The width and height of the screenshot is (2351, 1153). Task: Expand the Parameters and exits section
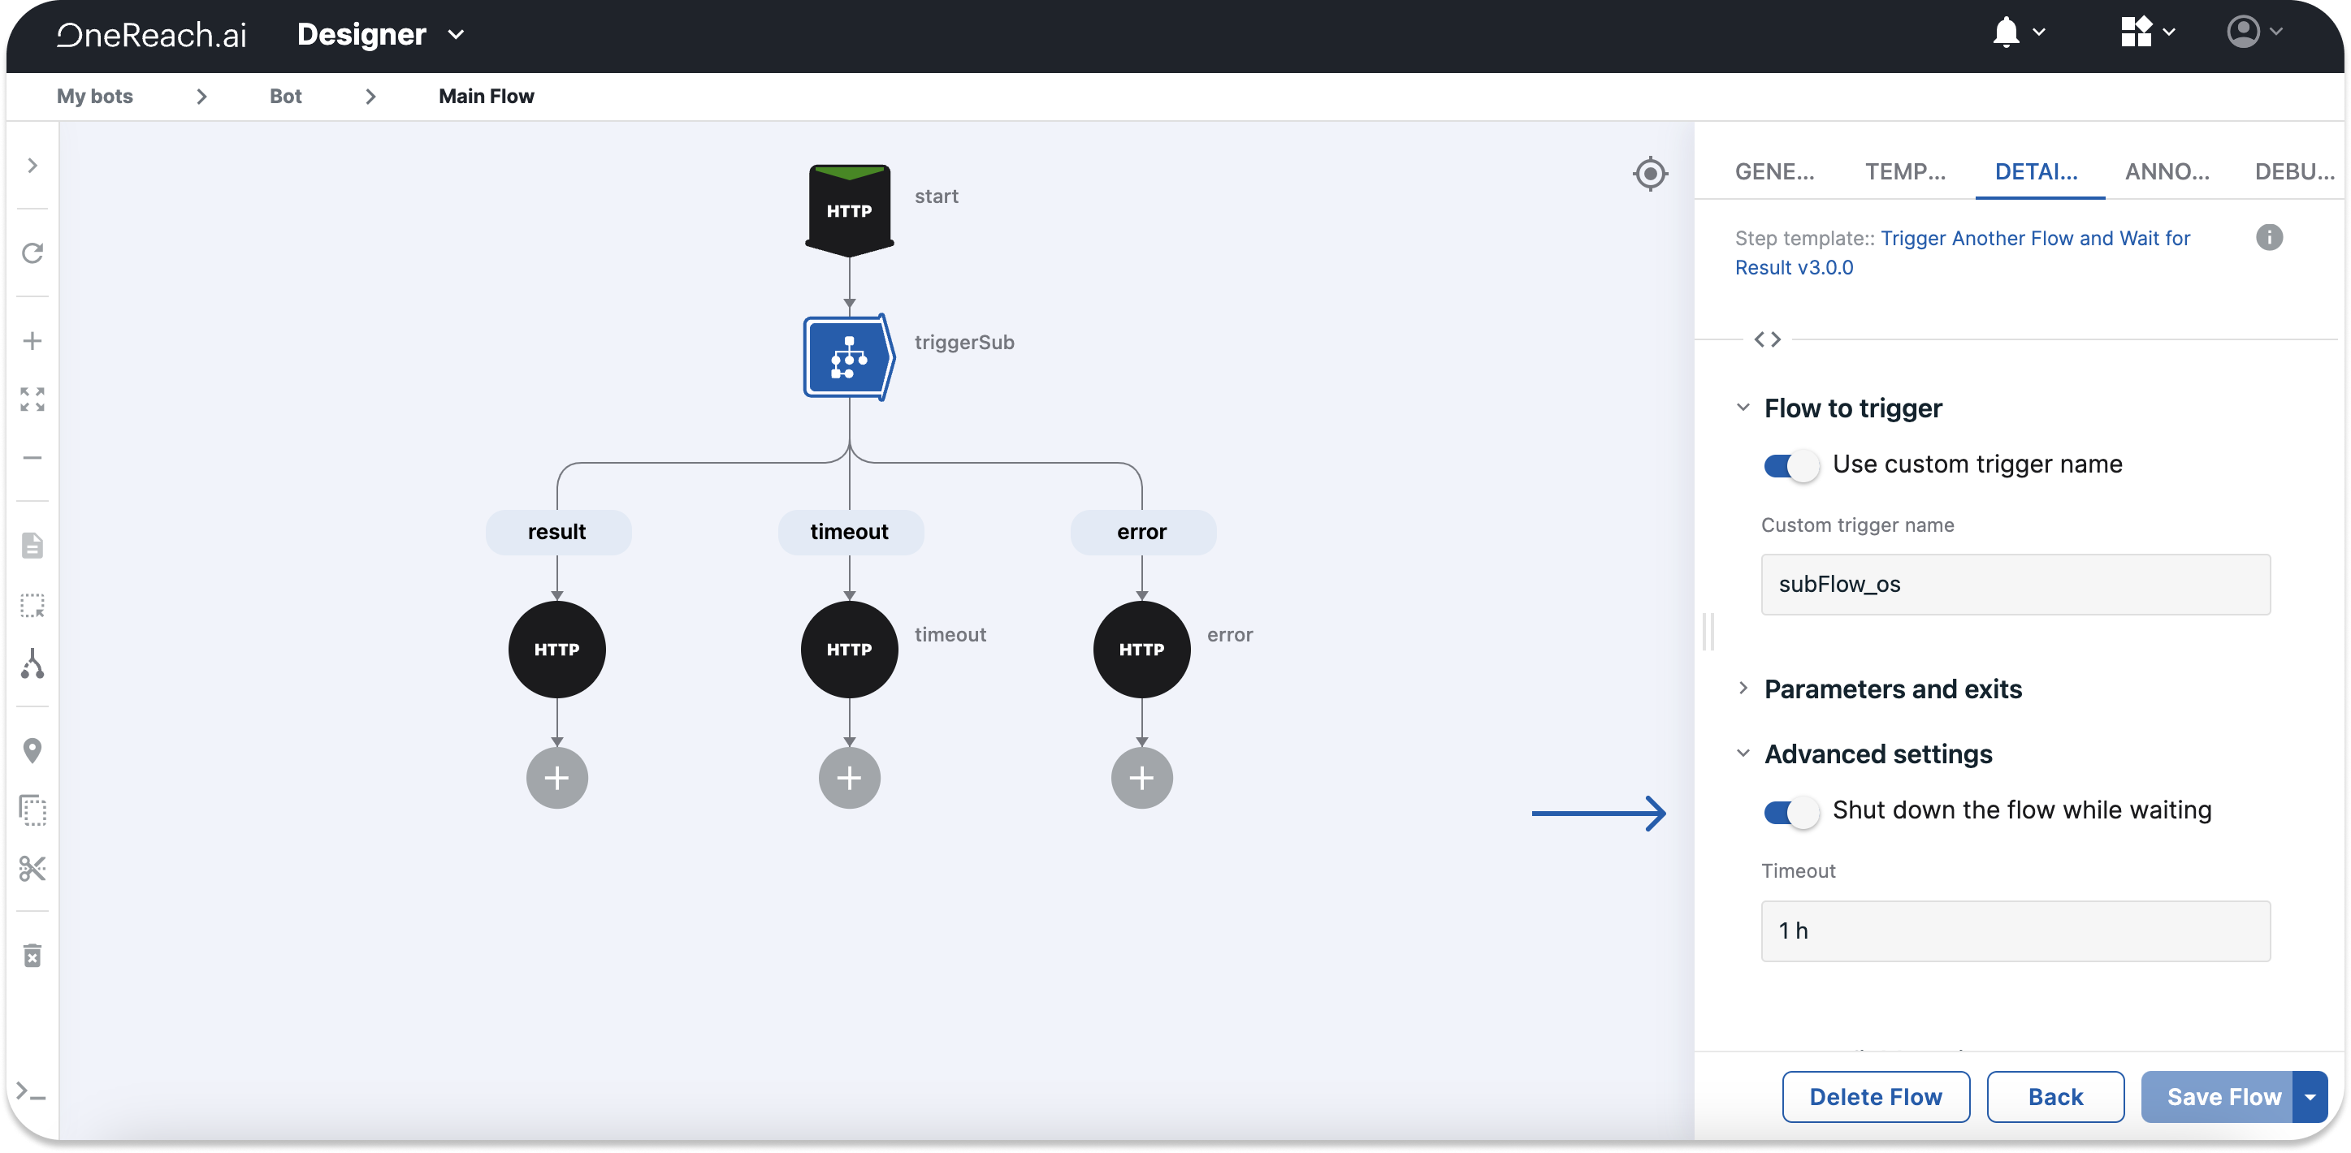(x=1892, y=689)
